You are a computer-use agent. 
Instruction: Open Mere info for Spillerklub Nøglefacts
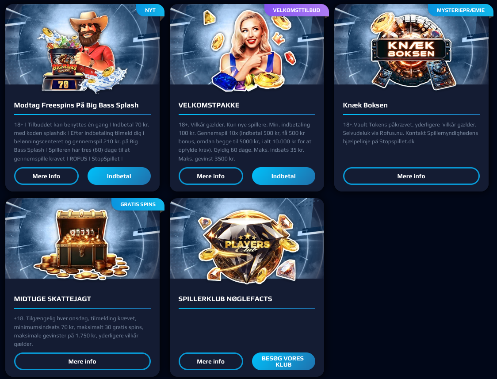(211, 361)
